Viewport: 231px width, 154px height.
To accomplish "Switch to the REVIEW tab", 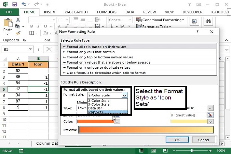I will tap(150, 12).
